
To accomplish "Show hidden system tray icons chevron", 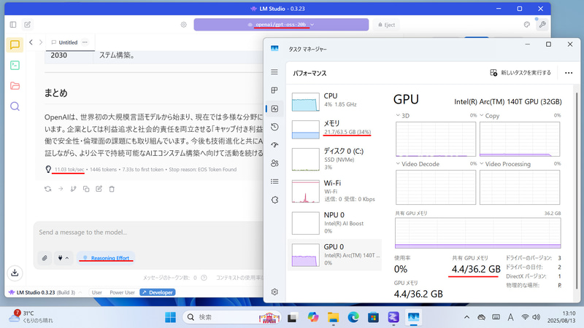I will (x=466, y=317).
